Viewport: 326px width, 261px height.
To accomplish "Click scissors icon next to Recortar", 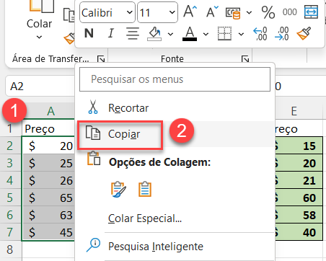I will click(x=93, y=107).
